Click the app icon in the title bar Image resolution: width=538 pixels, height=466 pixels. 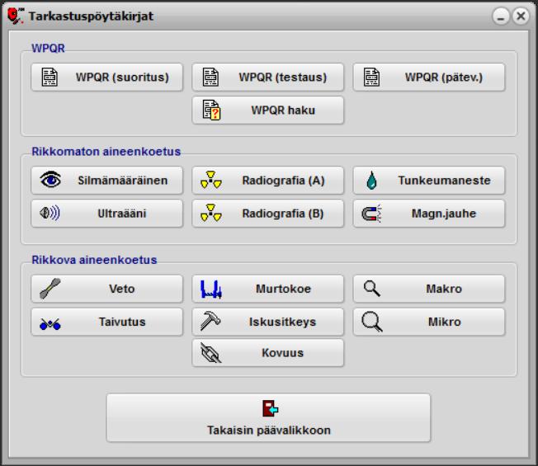[16, 16]
